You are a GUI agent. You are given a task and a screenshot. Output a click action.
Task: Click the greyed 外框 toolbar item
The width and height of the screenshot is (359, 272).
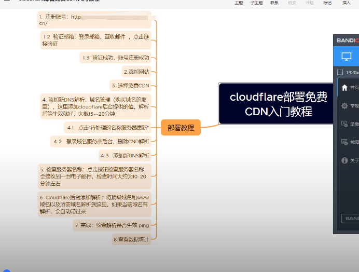[310, 3]
